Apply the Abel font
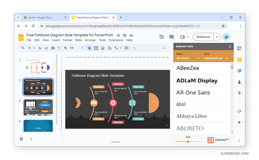Image resolution: width=259 pixels, height=160 pixels. pos(202,104)
